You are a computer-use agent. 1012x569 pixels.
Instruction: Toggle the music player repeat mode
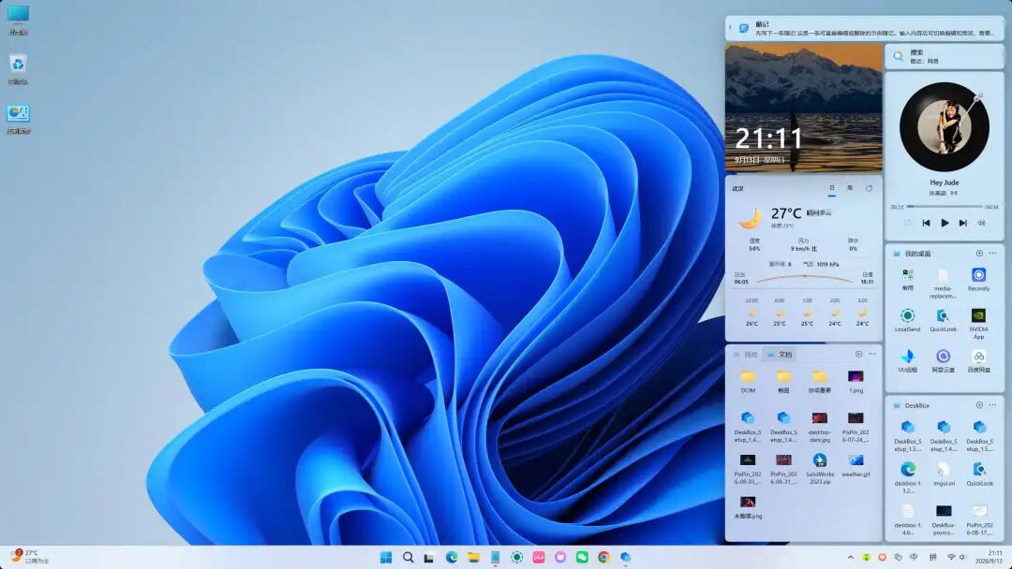(907, 223)
